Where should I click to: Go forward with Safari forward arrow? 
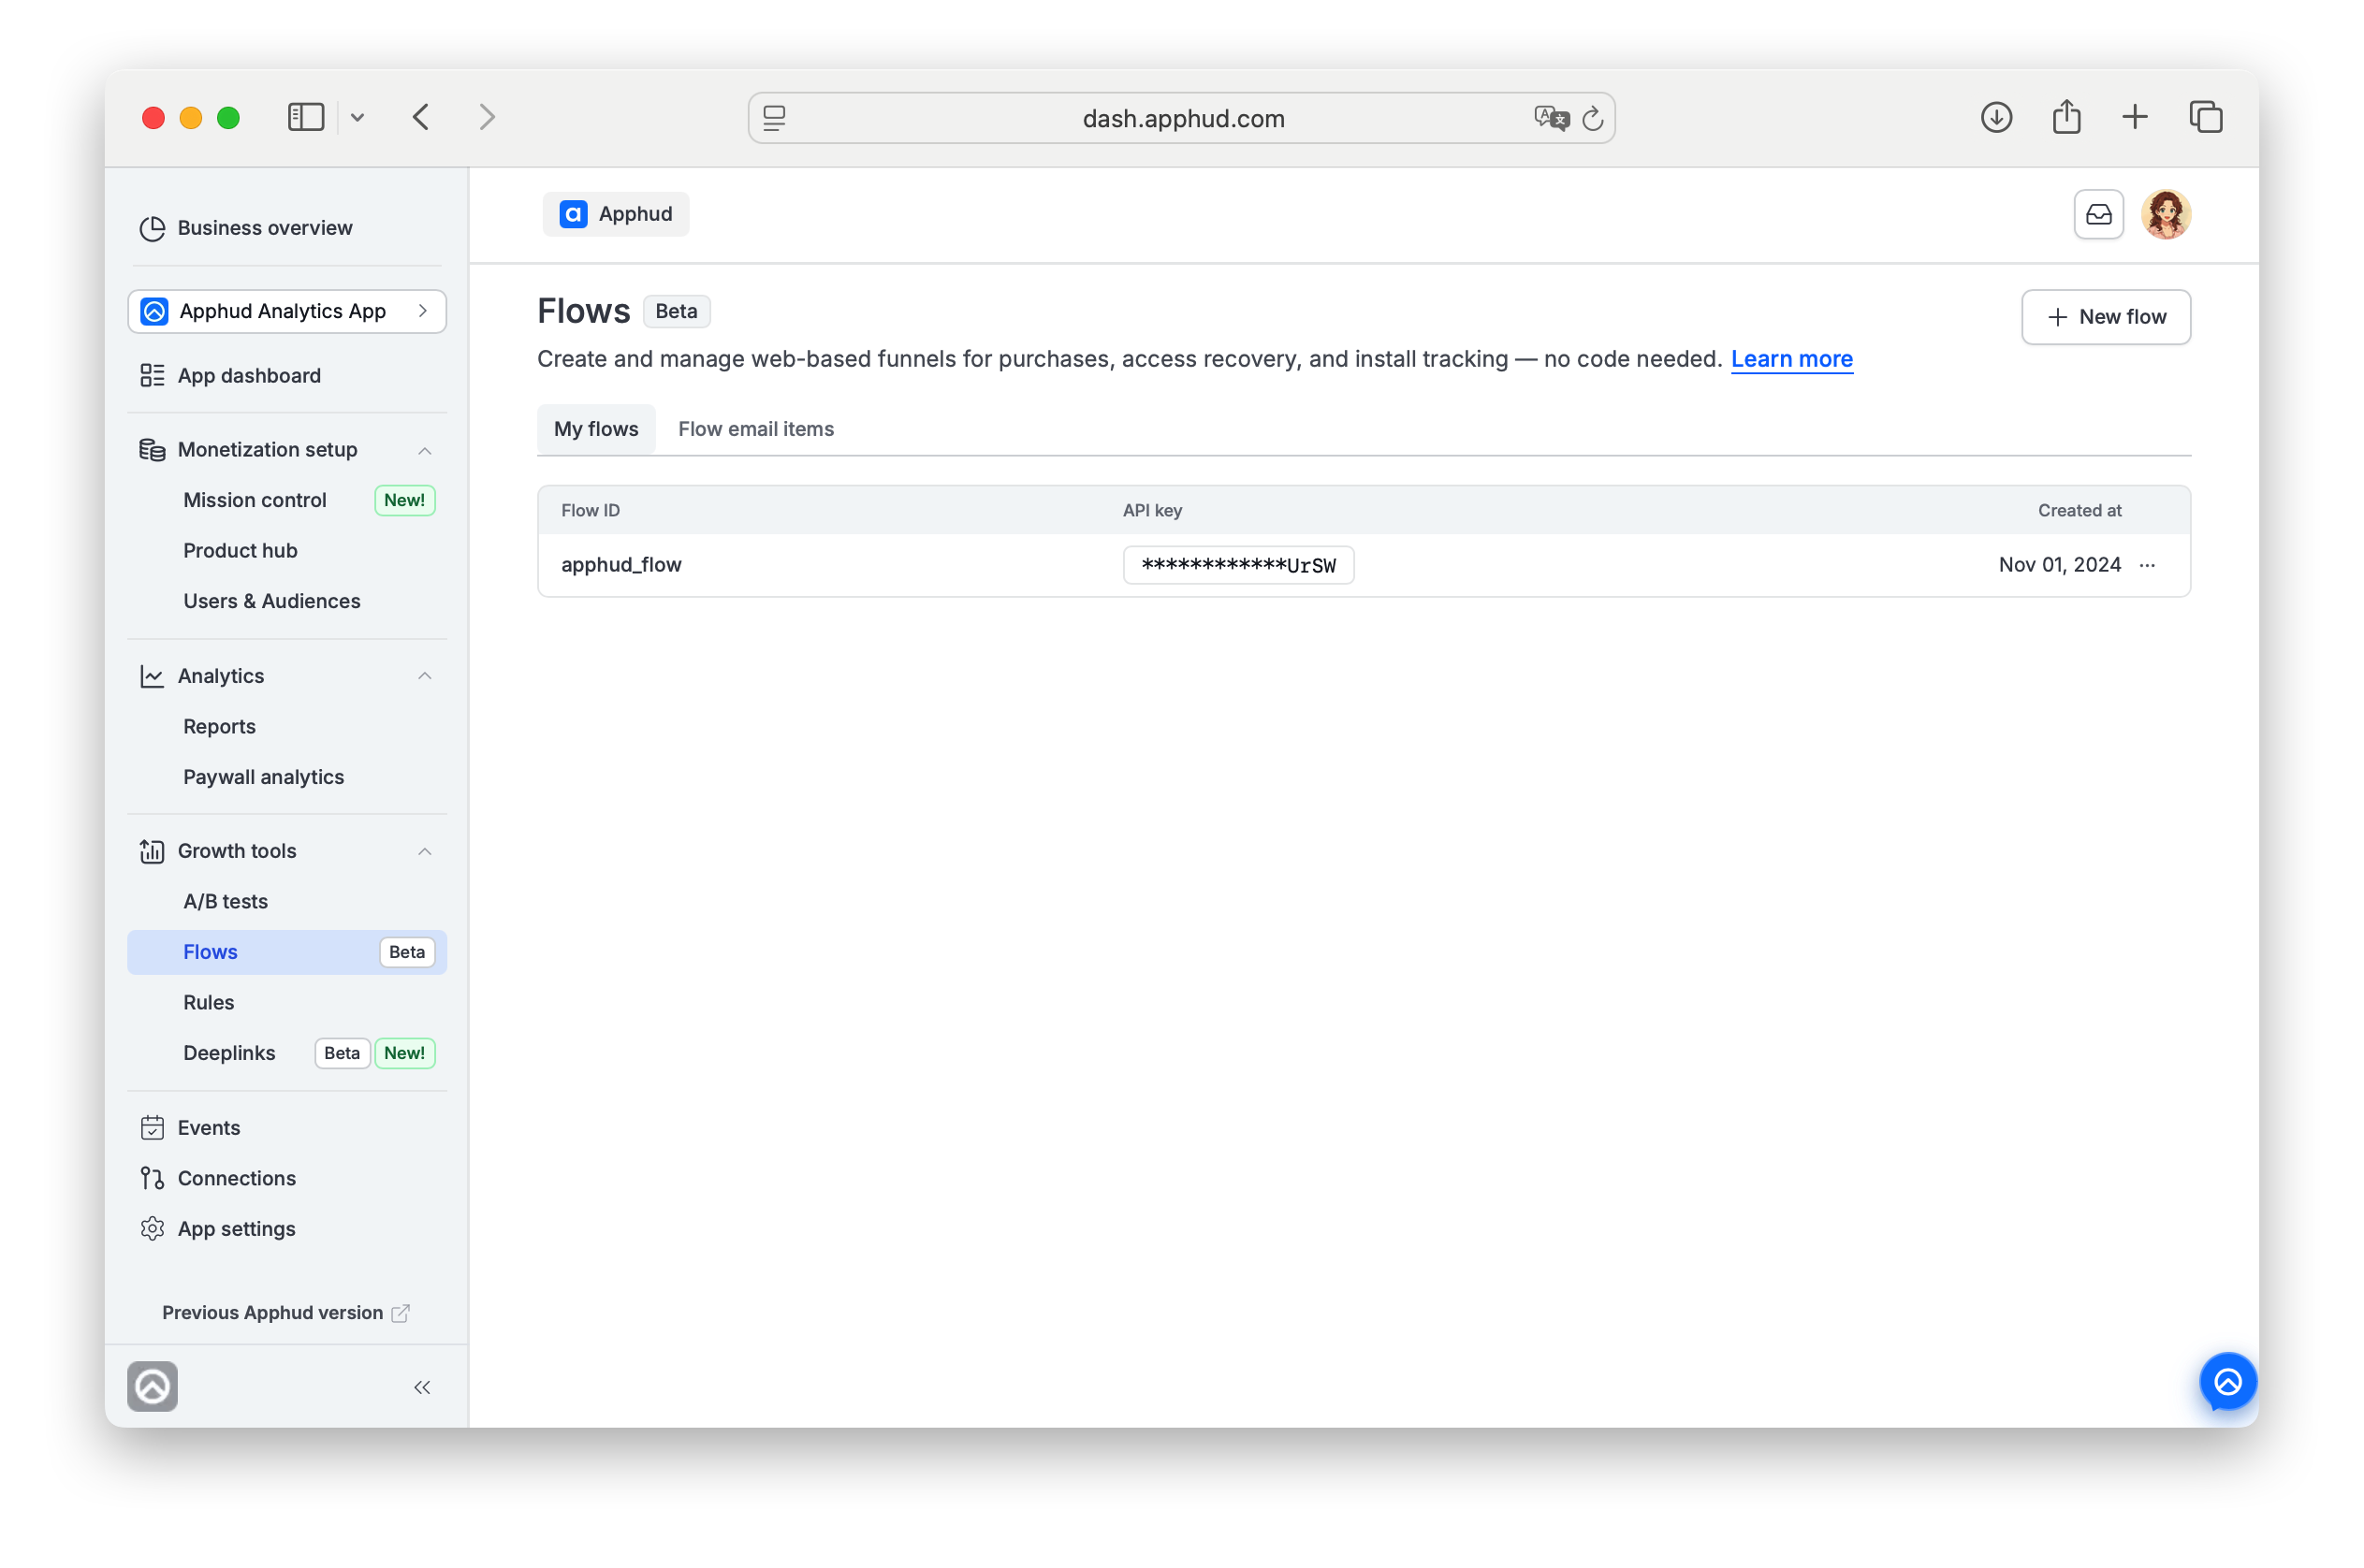click(488, 117)
